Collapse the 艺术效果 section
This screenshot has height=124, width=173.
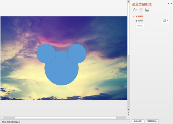tap(134, 16)
